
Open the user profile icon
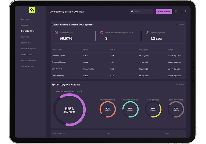pos(185,11)
